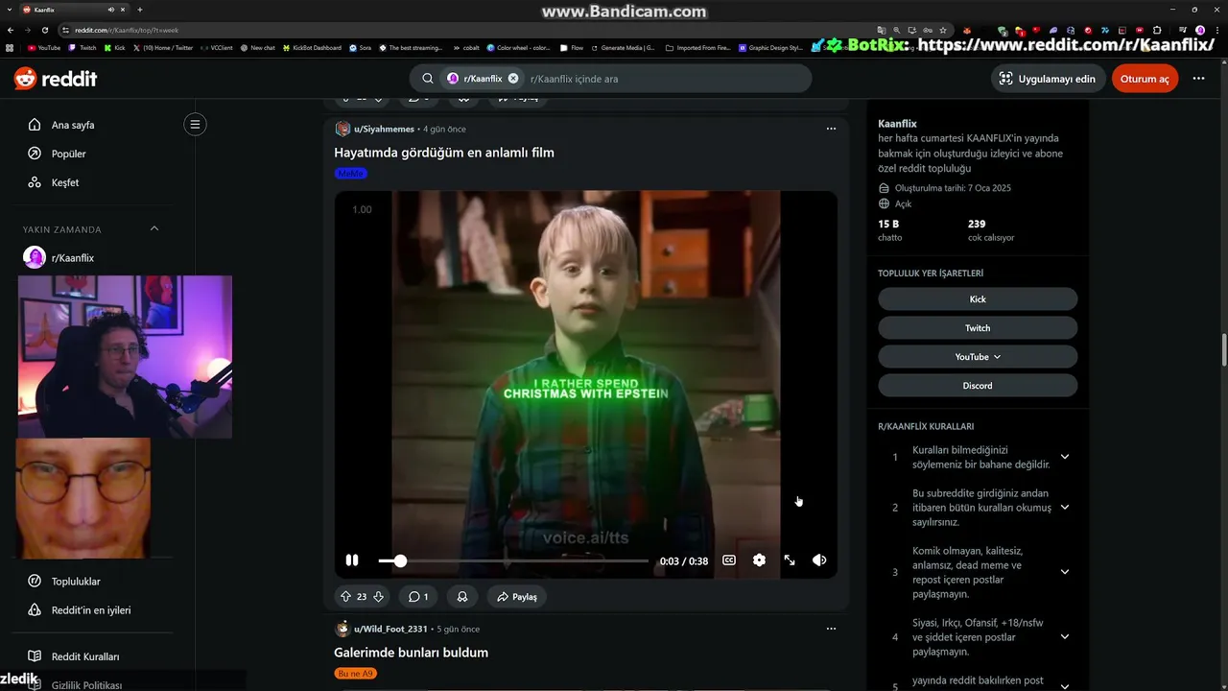
Task: Upvote the Siyahmemes post
Action: tap(345, 596)
